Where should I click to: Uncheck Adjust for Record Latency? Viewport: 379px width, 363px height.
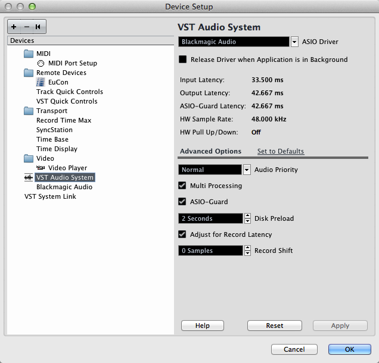click(183, 234)
